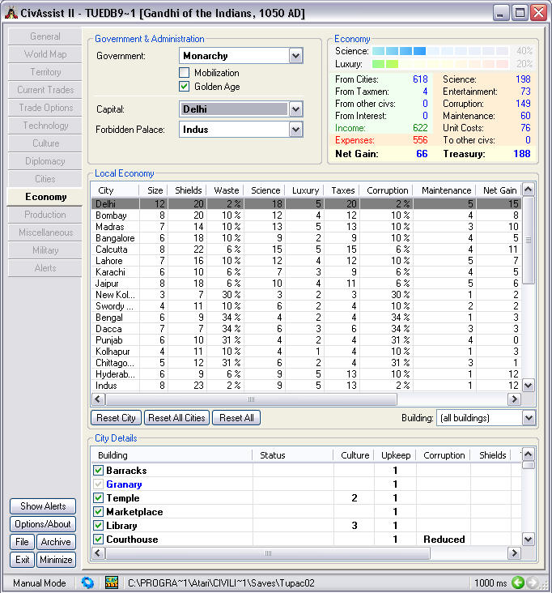Uncheck the Marketplace building checkbox

click(98, 512)
